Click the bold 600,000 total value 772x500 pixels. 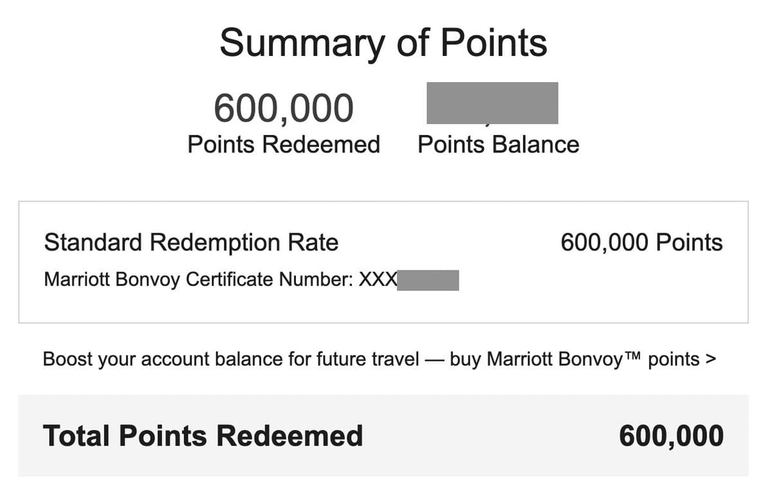click(672, 436)
